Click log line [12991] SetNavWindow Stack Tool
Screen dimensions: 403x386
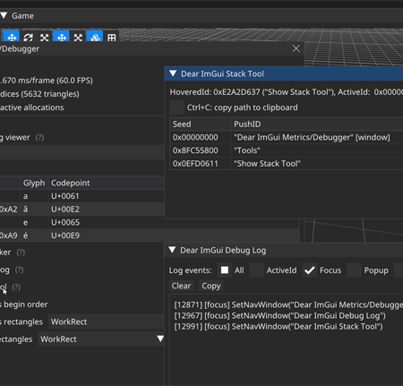coord(279,326)
